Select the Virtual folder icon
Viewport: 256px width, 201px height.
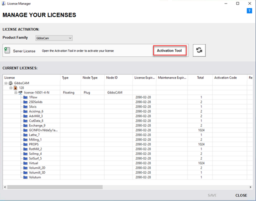[x=25, y=163]
